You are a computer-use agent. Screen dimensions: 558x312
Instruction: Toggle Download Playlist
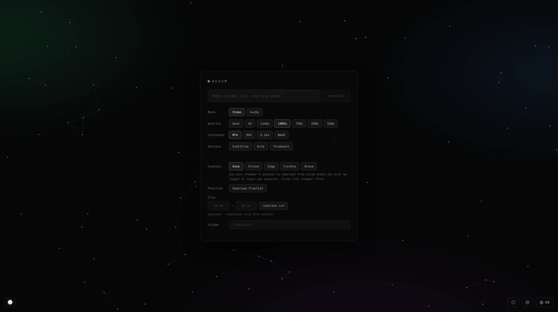tap(248, 188)
